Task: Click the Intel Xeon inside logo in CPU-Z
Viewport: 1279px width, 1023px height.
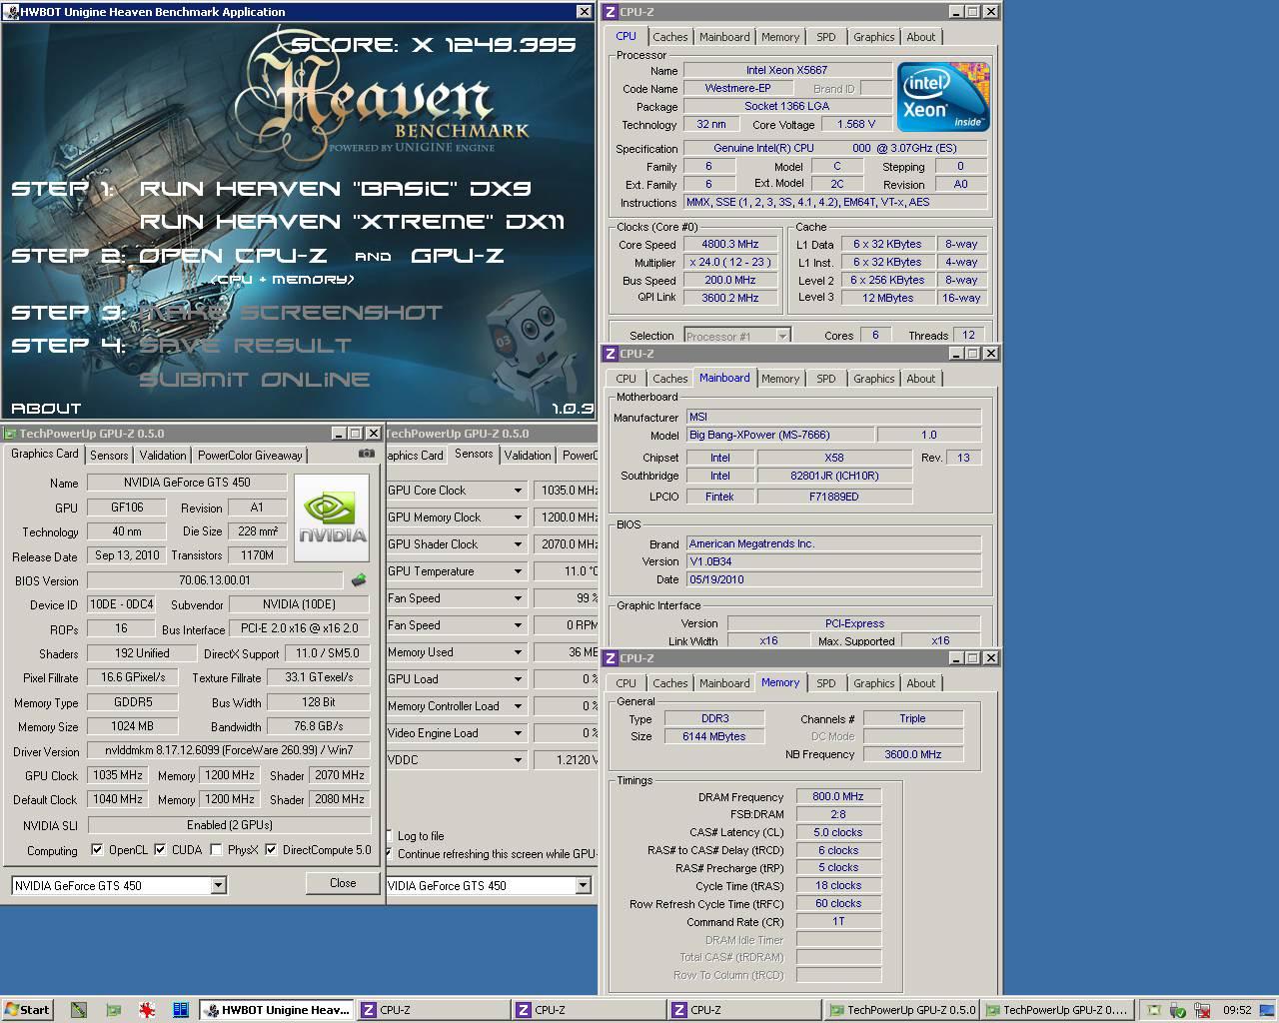Action: 943,96
